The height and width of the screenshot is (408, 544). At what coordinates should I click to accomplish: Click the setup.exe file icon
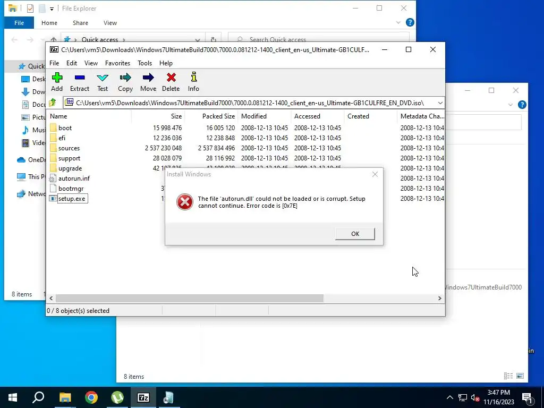point(53,199)
